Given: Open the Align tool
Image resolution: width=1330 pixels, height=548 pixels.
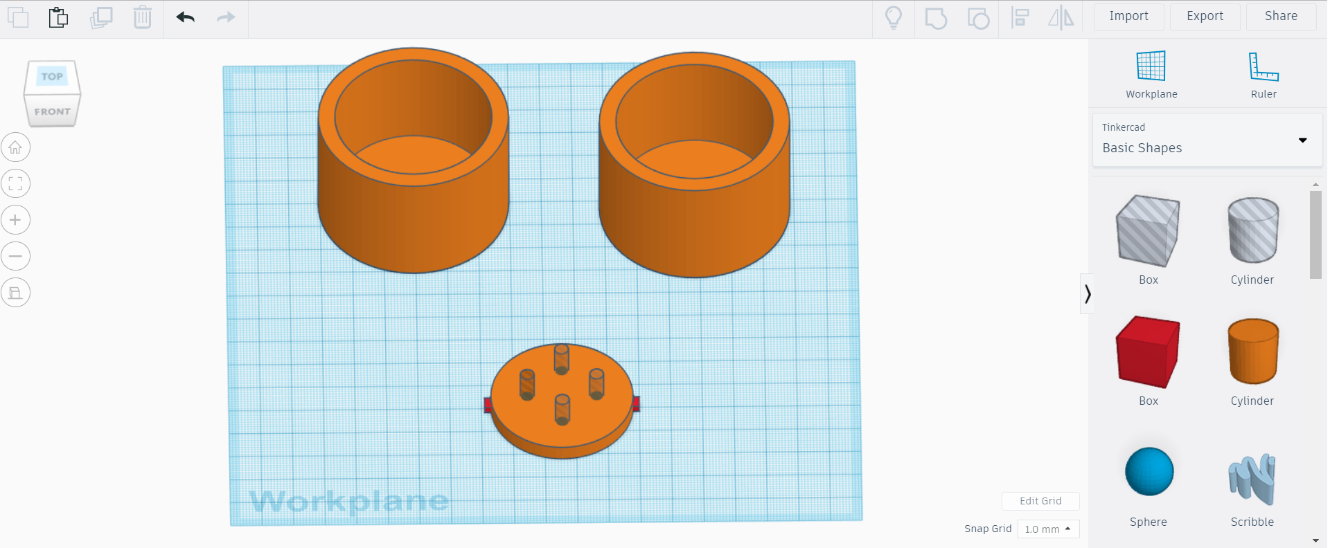Looking at the screenshot, I should pyautogui.click(x=1020, y=17).
